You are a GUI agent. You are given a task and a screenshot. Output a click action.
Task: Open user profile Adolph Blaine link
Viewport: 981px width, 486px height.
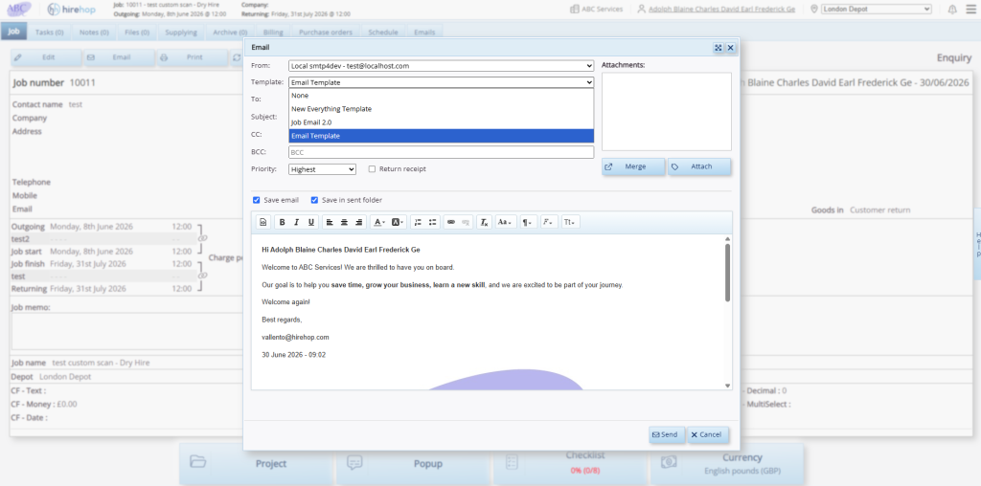721,9
